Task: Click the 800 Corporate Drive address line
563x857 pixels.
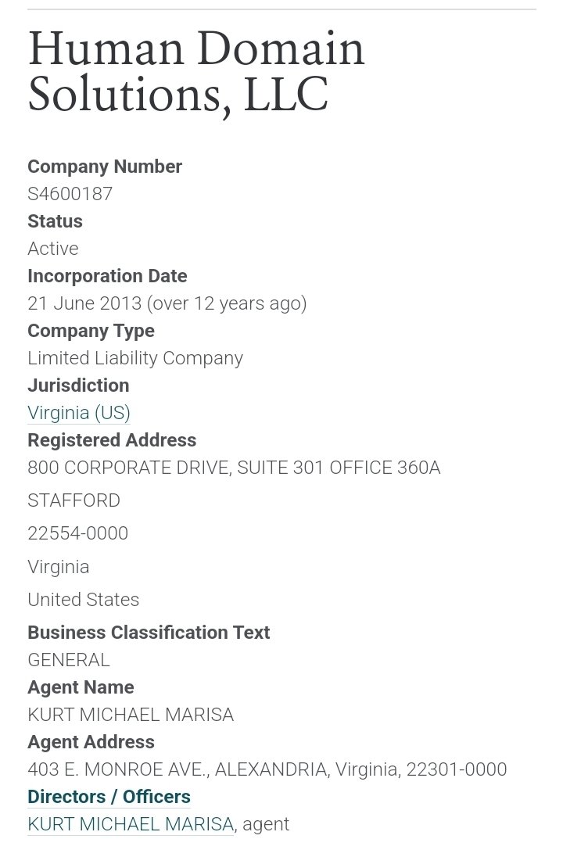Action: (x=234, y=468)
